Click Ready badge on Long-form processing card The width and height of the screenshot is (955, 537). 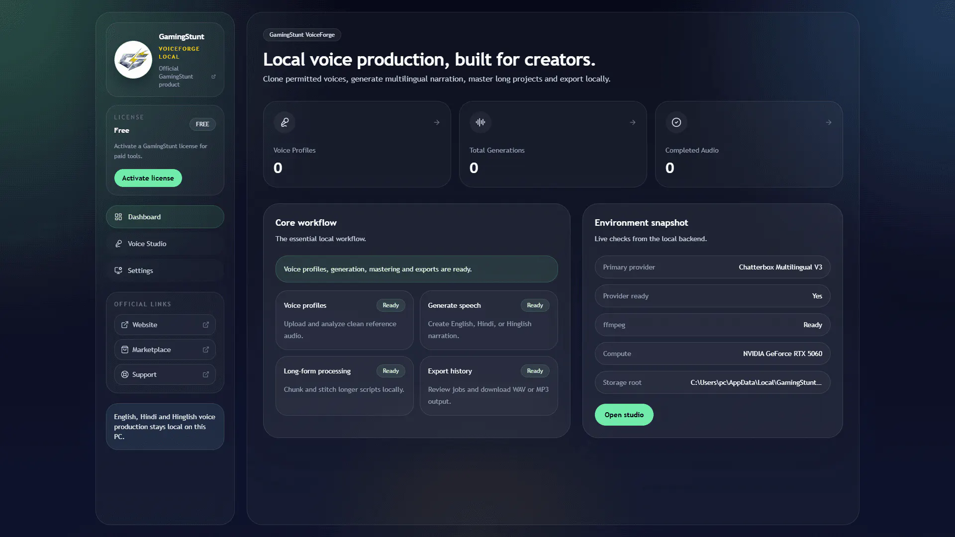(391, 371)
